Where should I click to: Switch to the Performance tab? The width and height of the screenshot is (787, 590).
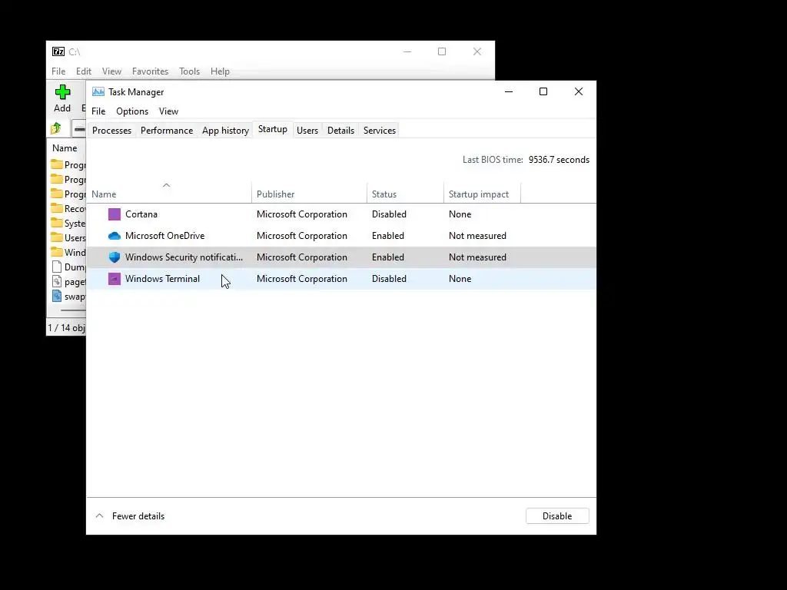[x=167, y=131]
